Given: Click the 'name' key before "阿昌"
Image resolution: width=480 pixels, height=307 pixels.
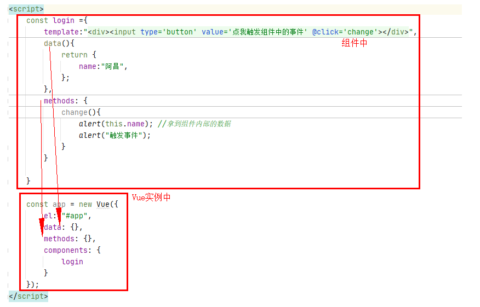Looking at the screenshot, I should point(88,66).
